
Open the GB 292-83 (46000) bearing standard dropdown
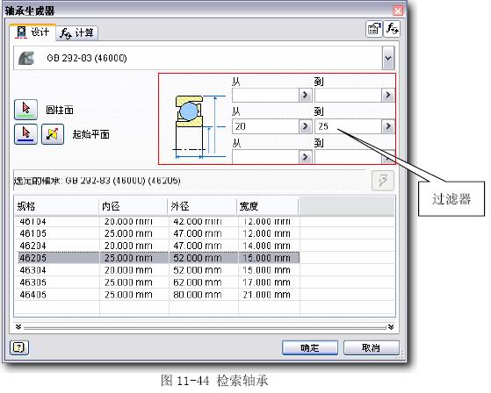point(388,58)
